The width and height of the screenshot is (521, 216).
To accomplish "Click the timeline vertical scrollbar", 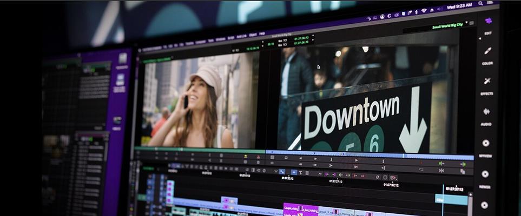I will point(470,204).
